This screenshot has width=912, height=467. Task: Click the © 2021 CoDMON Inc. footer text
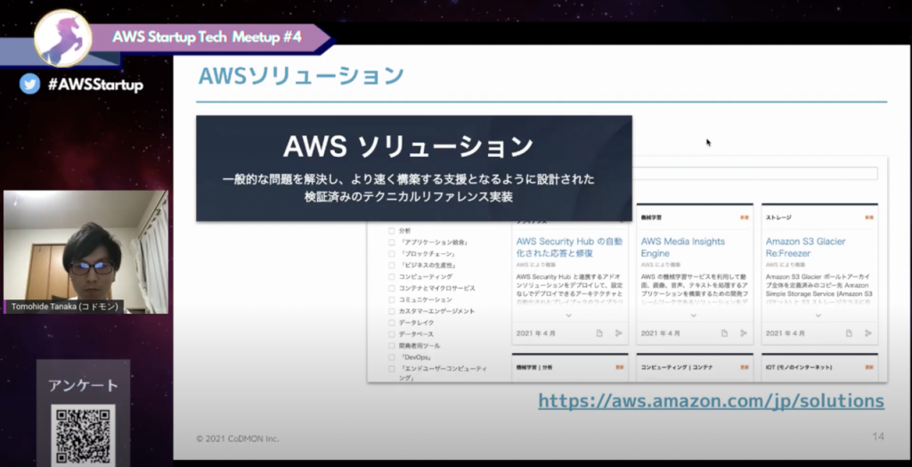tap(237, 438)
